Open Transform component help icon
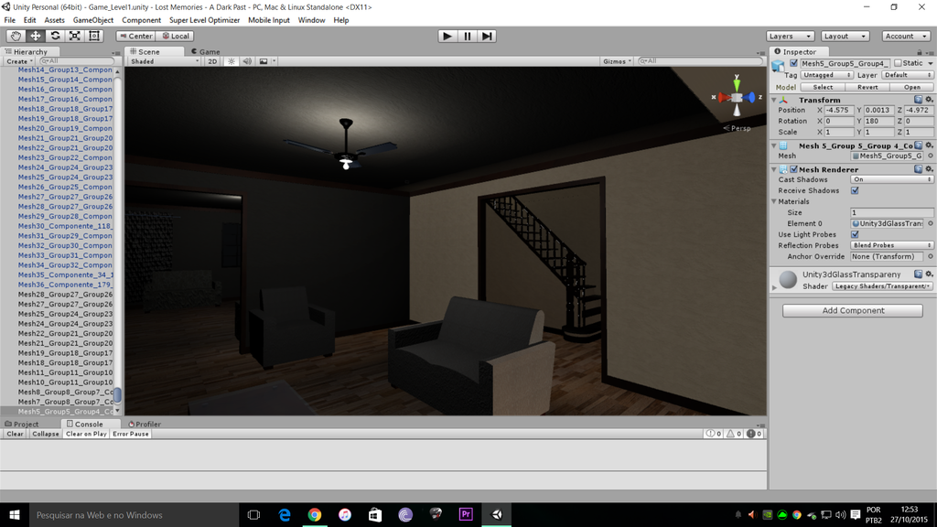This screenshot has width=937, height=527. (918, 100)
